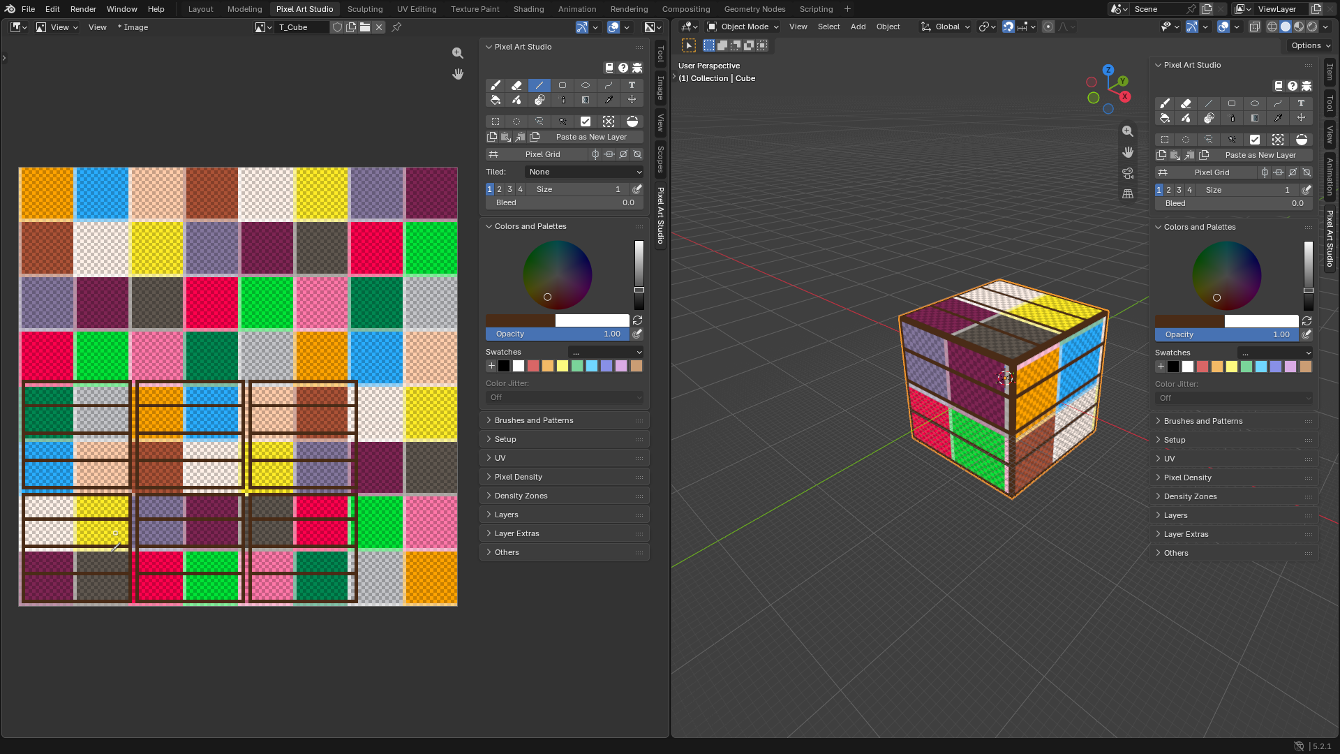Image resolution: width=1340 pixels, height=754 pixels.
Task: Click the camera view icon in the 3D viewport
Action: (x=1128, y=173)
